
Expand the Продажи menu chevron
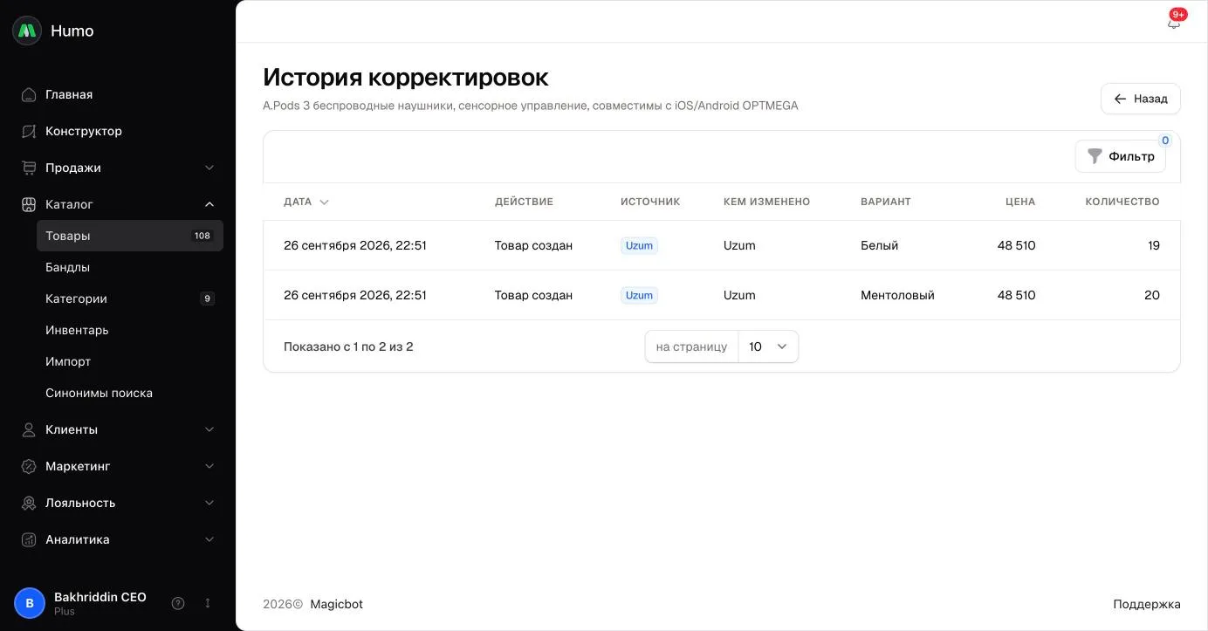coord(209,168)
